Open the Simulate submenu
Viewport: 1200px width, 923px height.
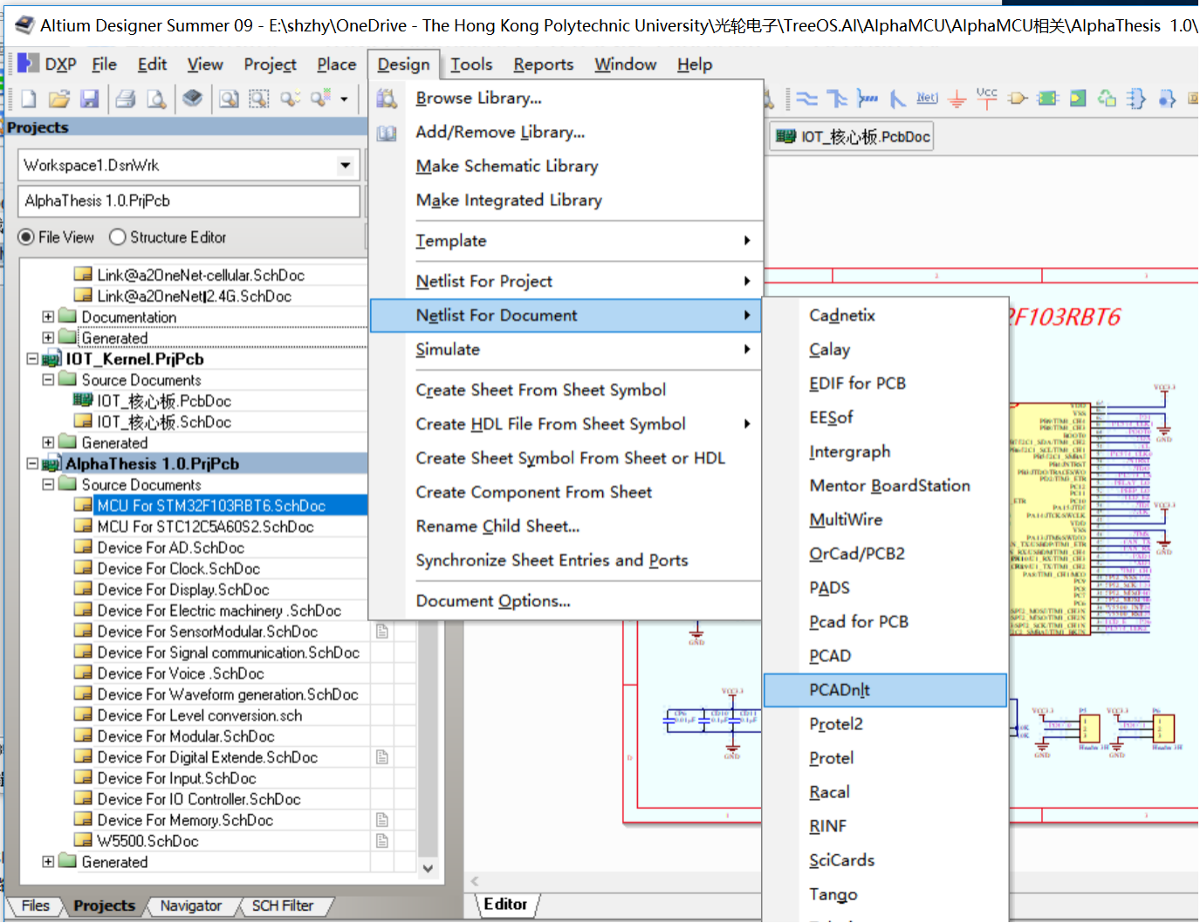(x=566, y=349)
